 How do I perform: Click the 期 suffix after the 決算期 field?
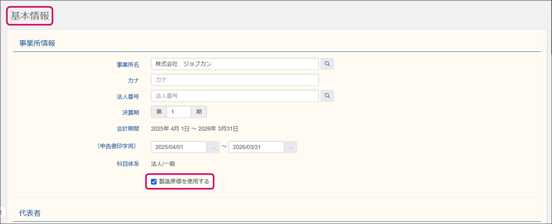pos(199,112)
